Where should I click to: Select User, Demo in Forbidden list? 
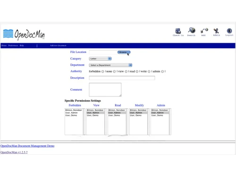[x=74, y=115]
